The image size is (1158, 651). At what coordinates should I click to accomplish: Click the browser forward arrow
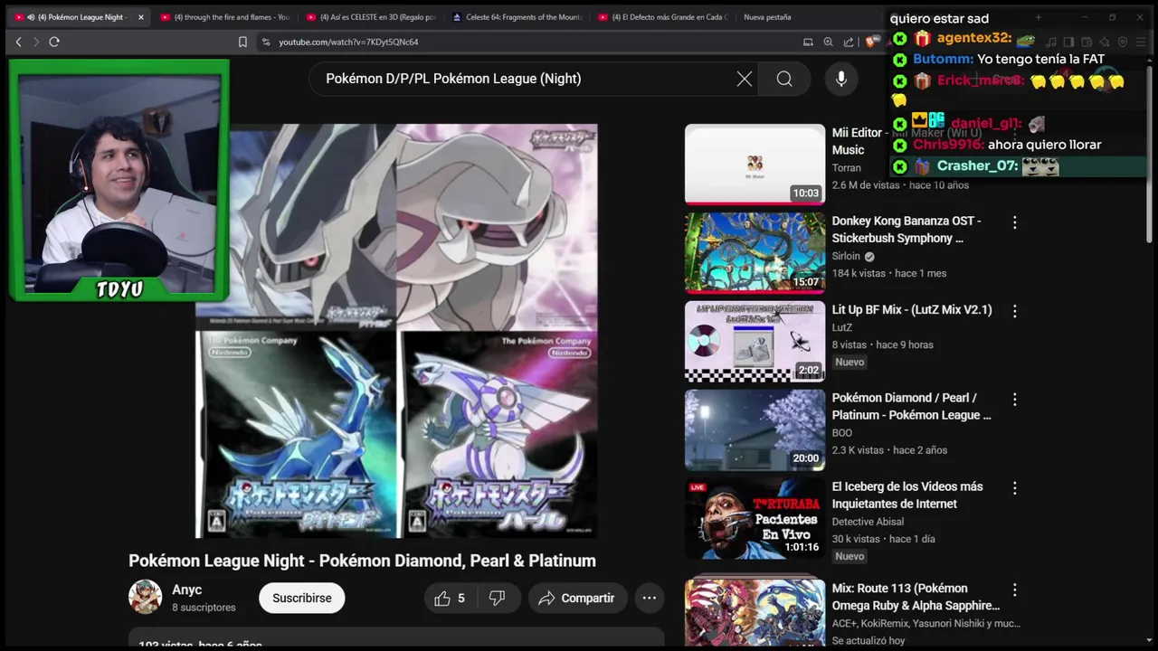[x=36, y=42]
